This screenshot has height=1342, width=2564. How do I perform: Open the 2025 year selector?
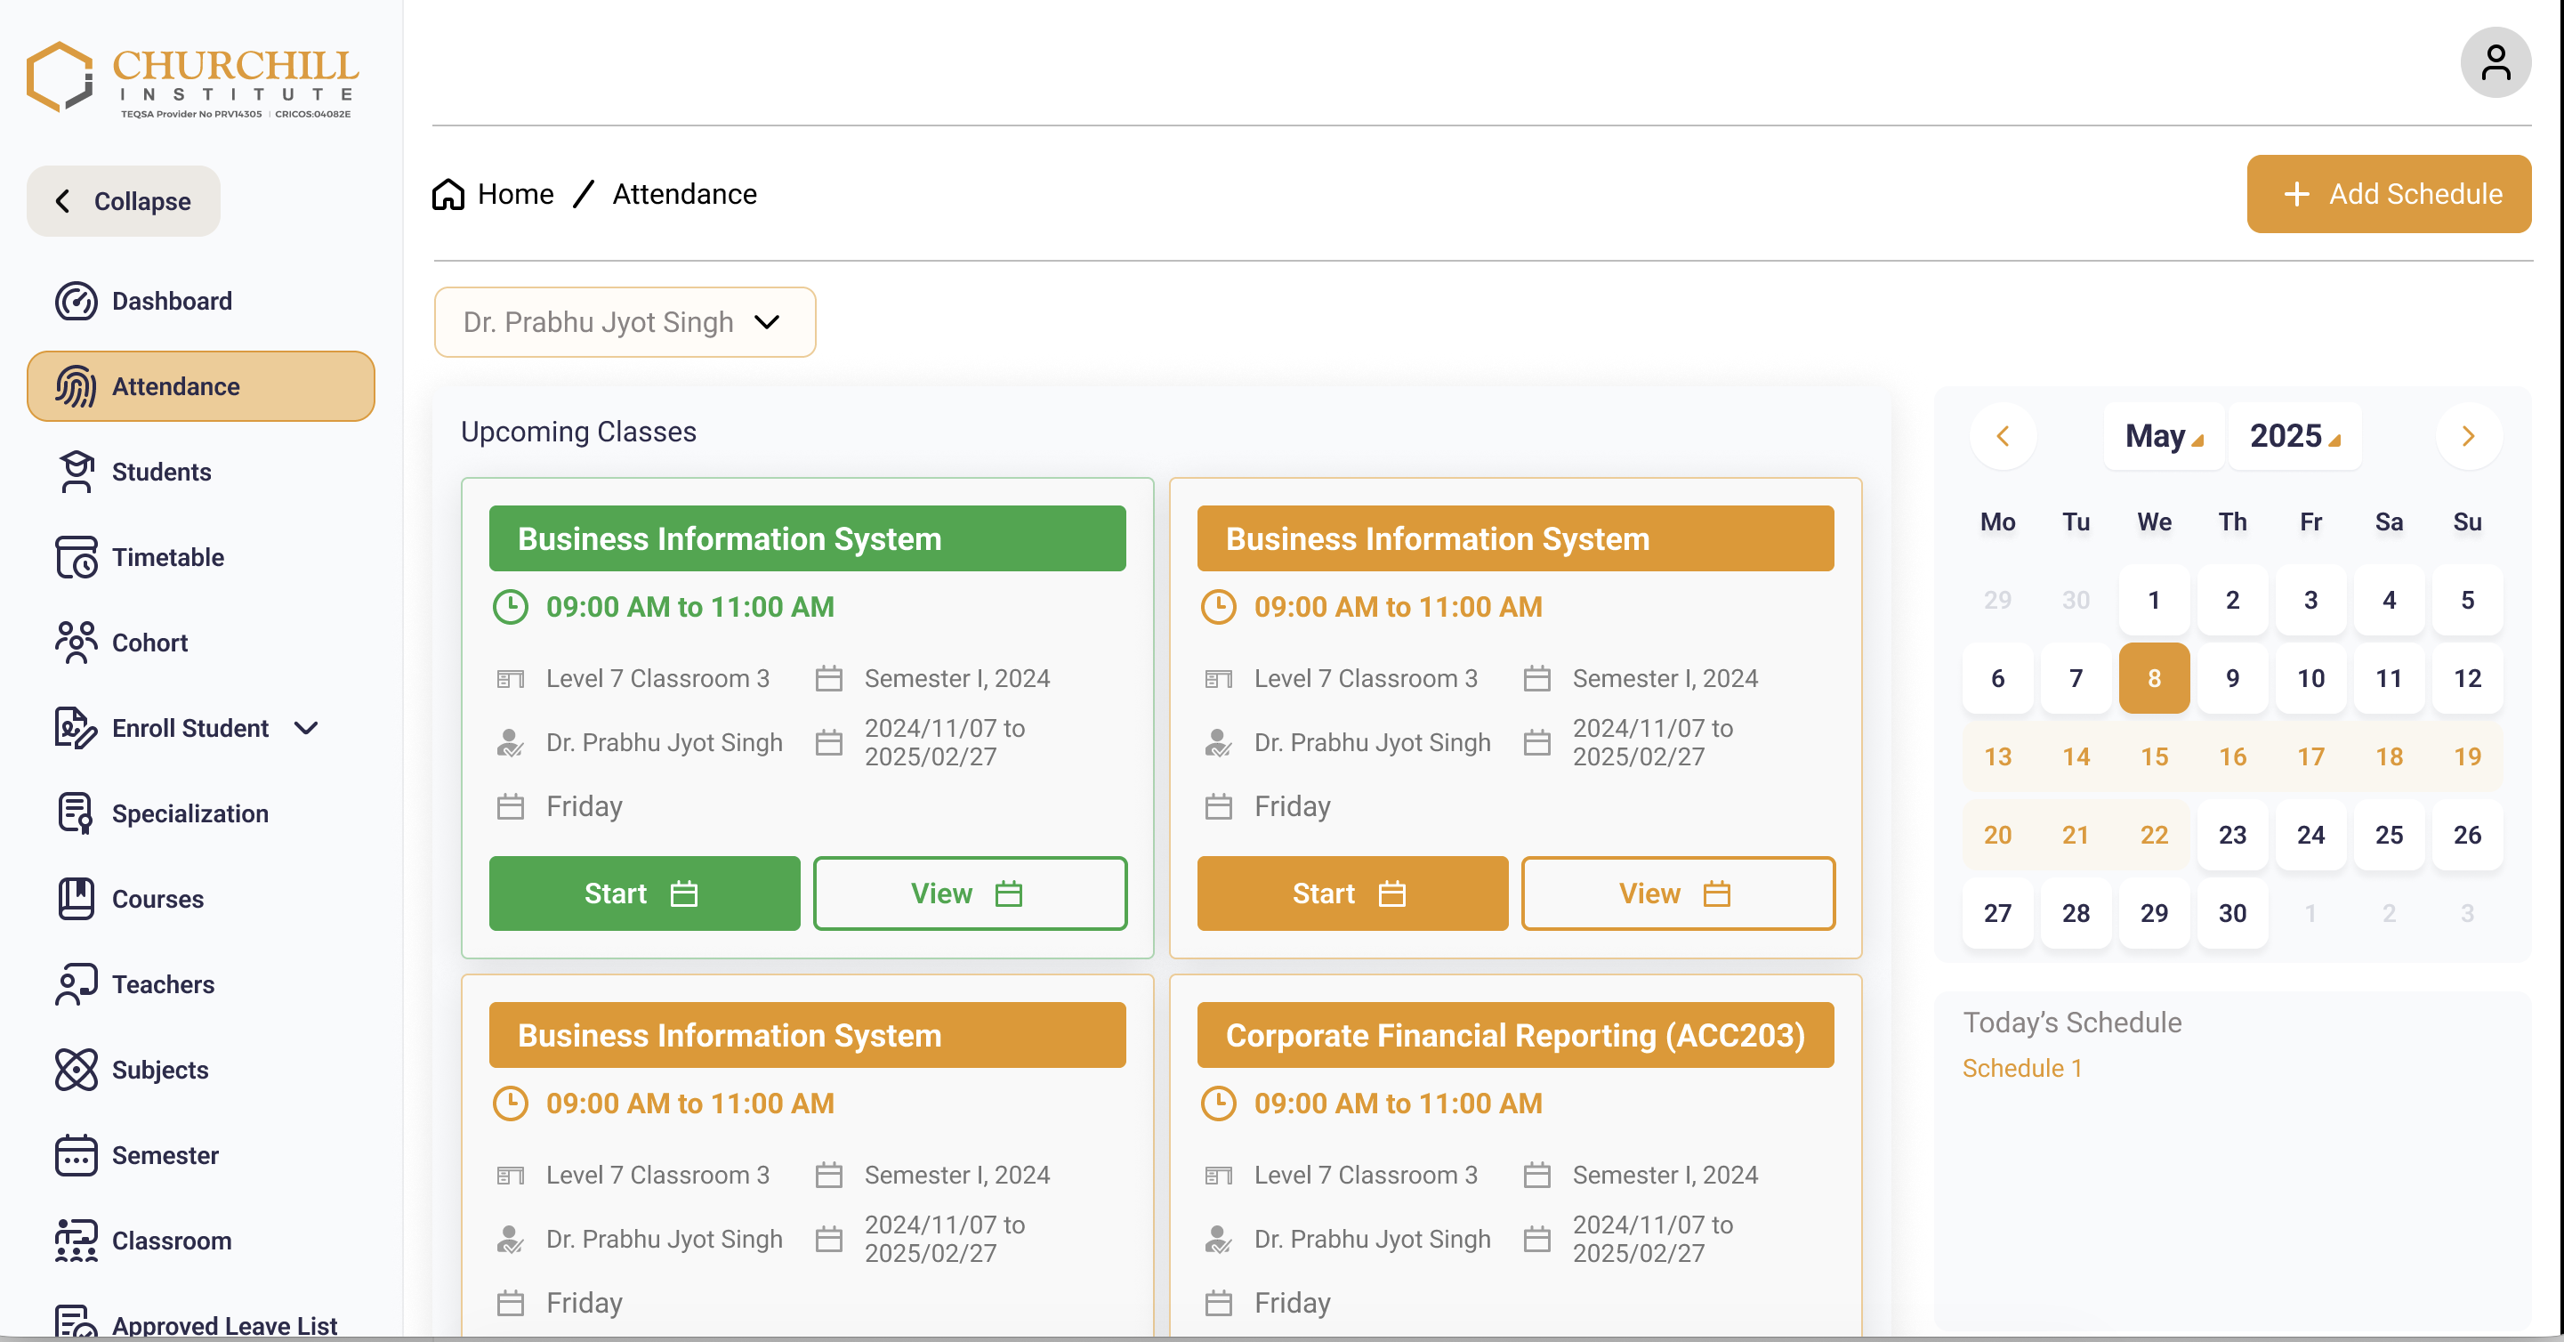(x=2294, y=436)
